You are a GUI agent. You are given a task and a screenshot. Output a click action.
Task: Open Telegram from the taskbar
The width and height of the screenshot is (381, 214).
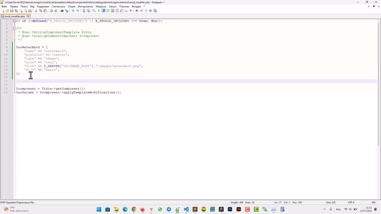tap(168, 209)
